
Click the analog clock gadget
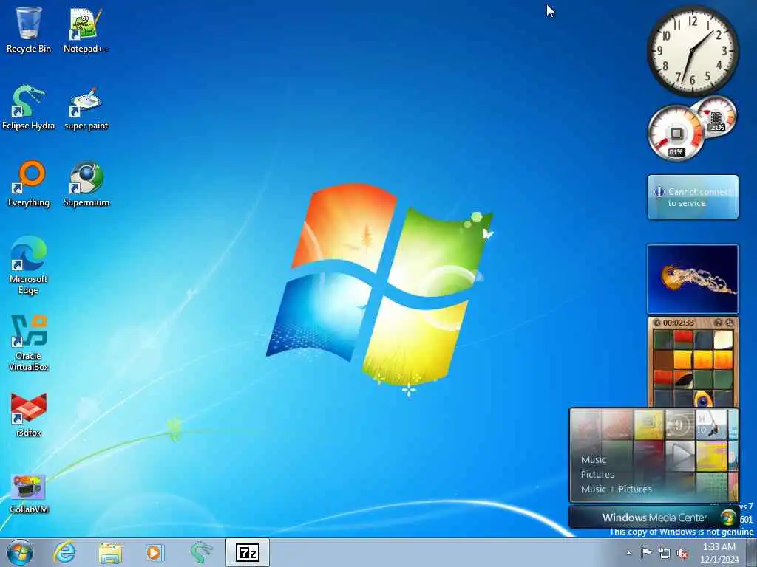(x=693, y=51)
